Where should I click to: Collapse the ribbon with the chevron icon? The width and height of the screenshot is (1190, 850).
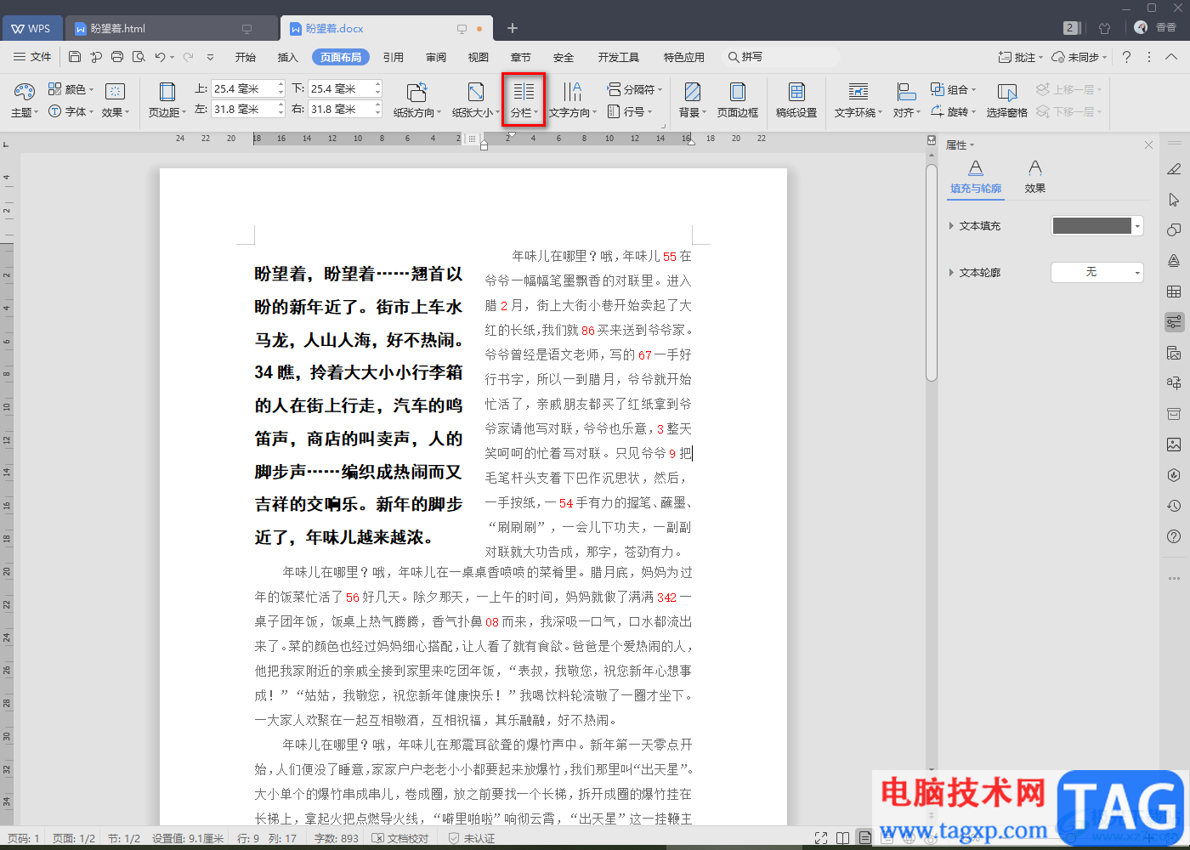pyautogui.click(x=1171, y=57)
